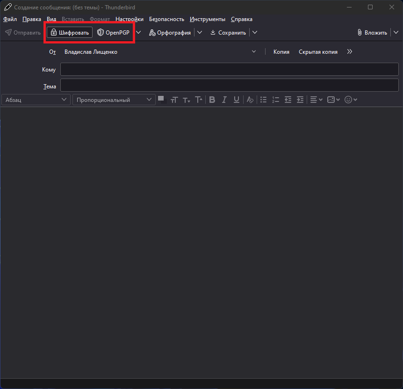Close the compose window

click(391, 7)
